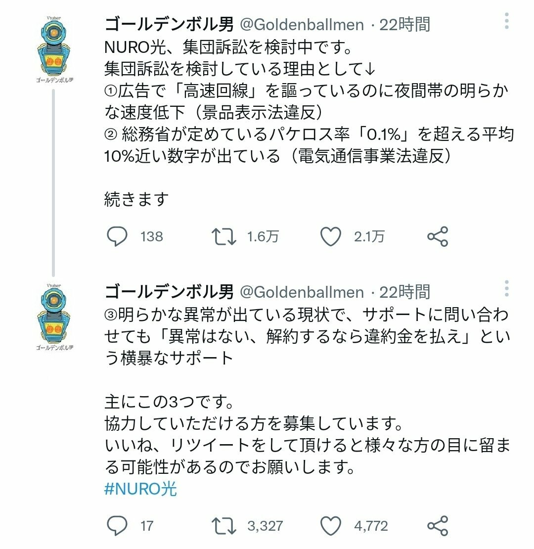This screenshot has height=549, width=534.
Task: View the 138 replies count on first tweet
Action: [x=151, y=237]
